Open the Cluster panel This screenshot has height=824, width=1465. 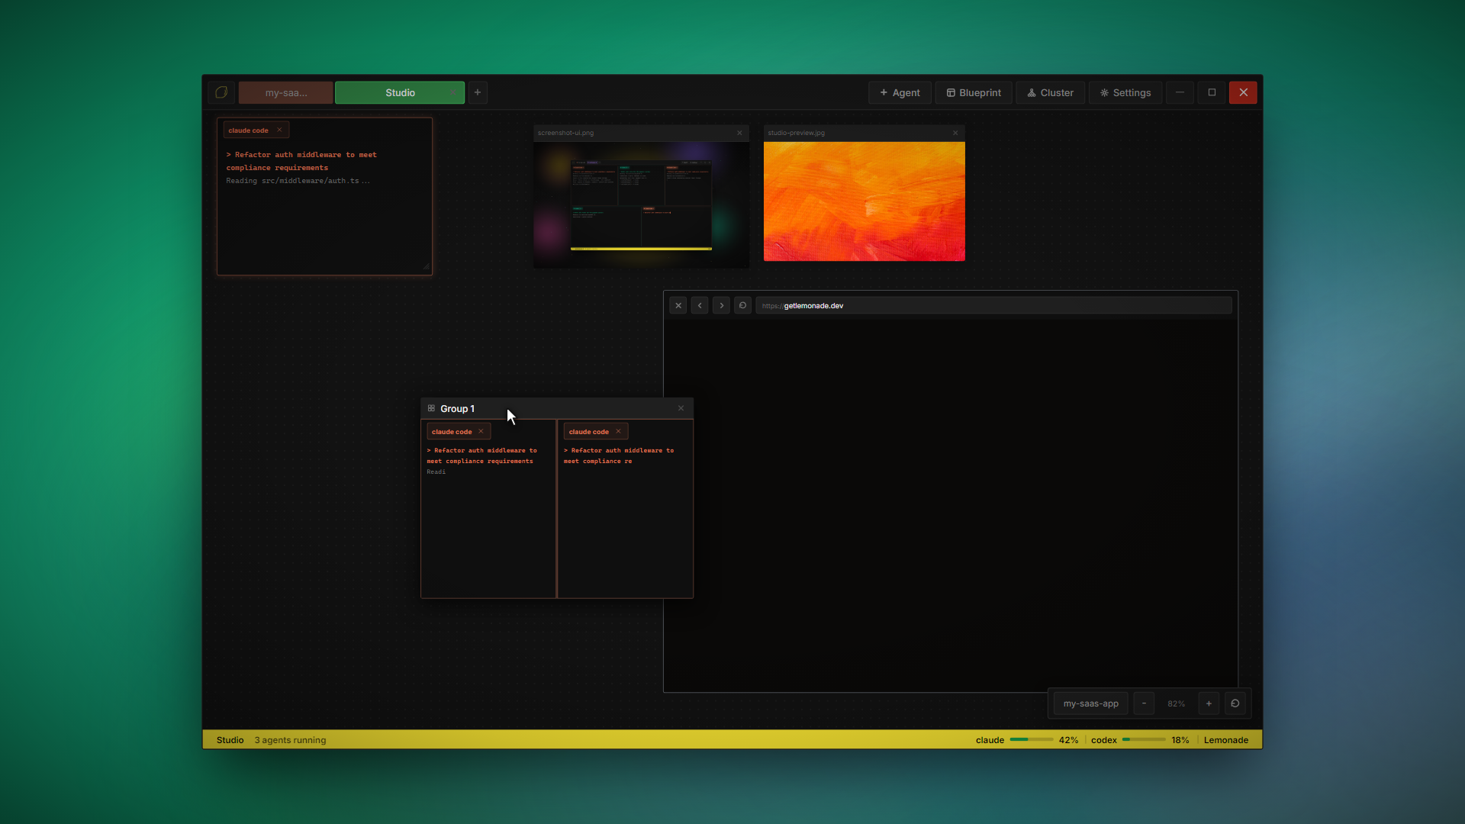coord(1050,92)
